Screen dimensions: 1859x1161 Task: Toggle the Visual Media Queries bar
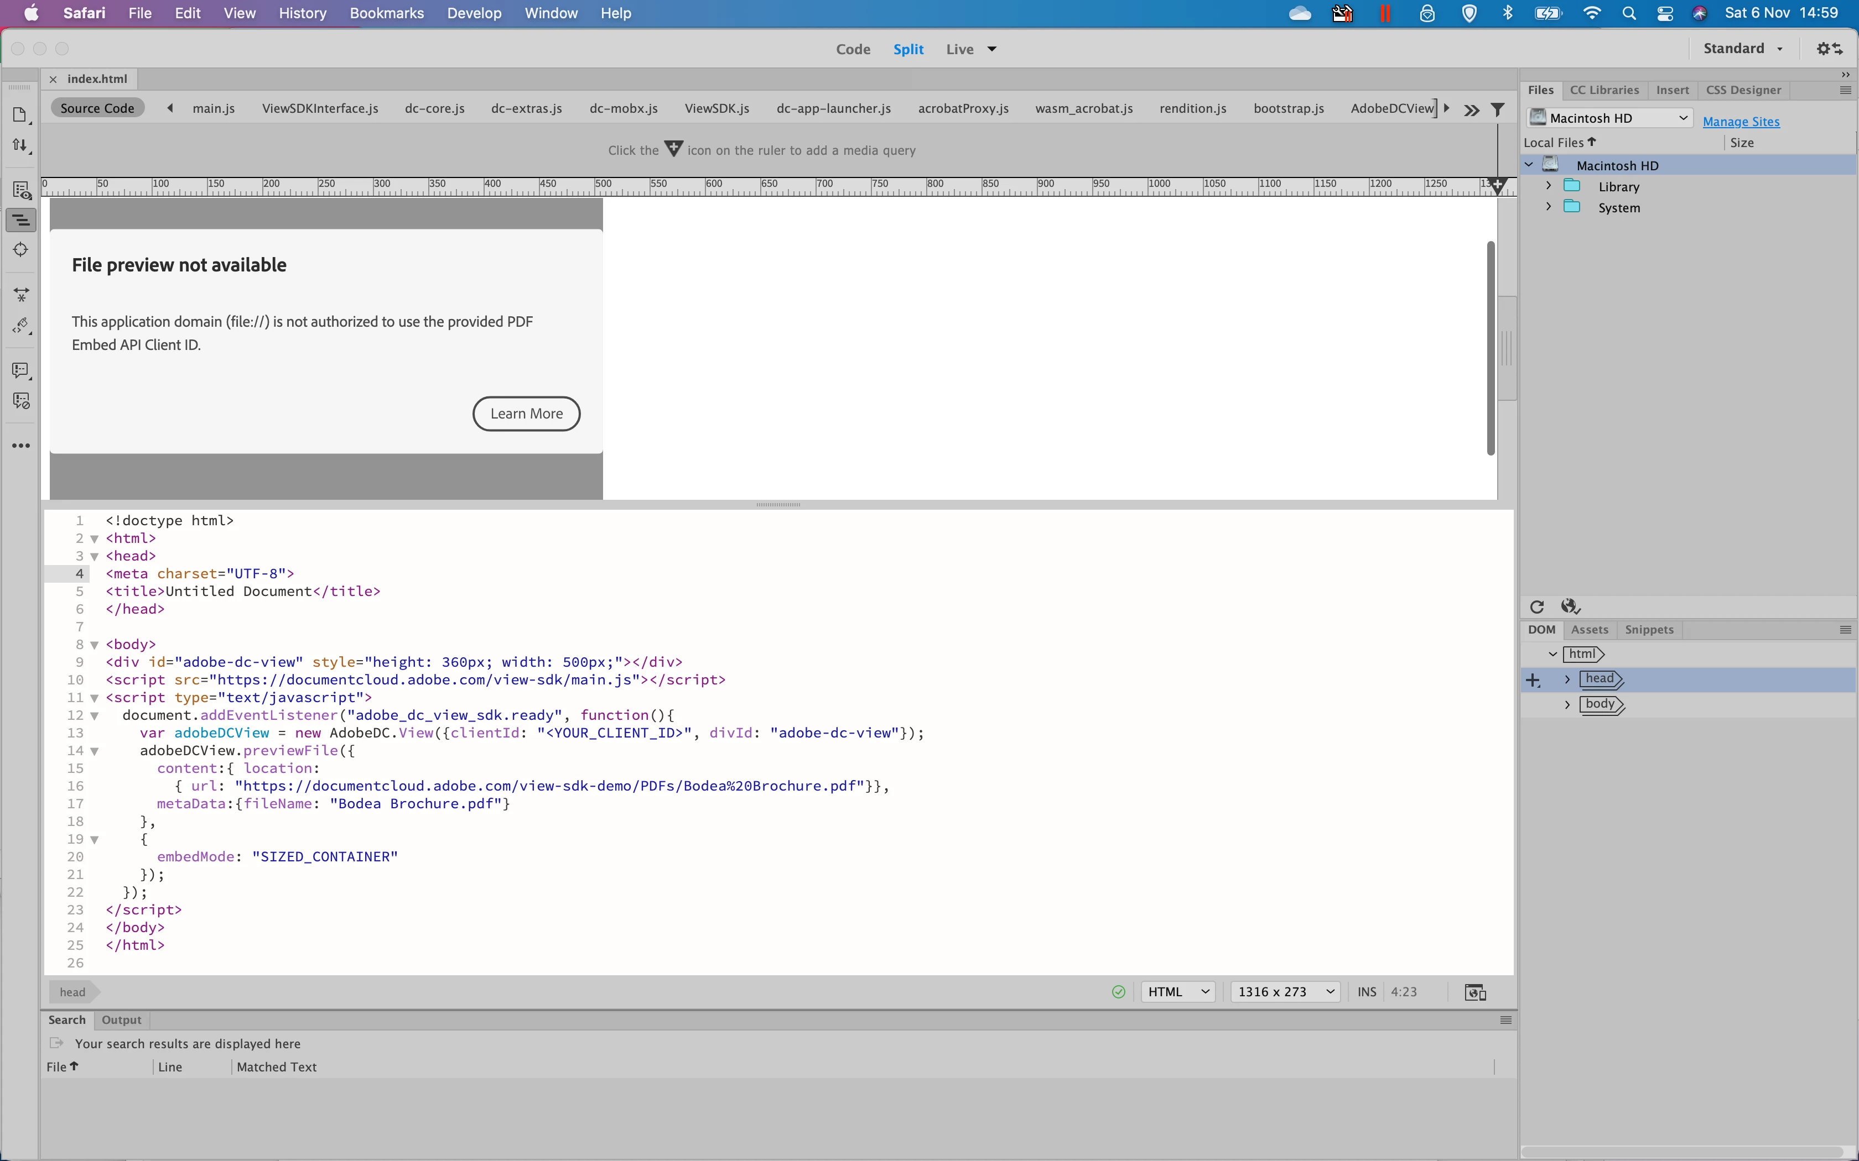[22, 221]
